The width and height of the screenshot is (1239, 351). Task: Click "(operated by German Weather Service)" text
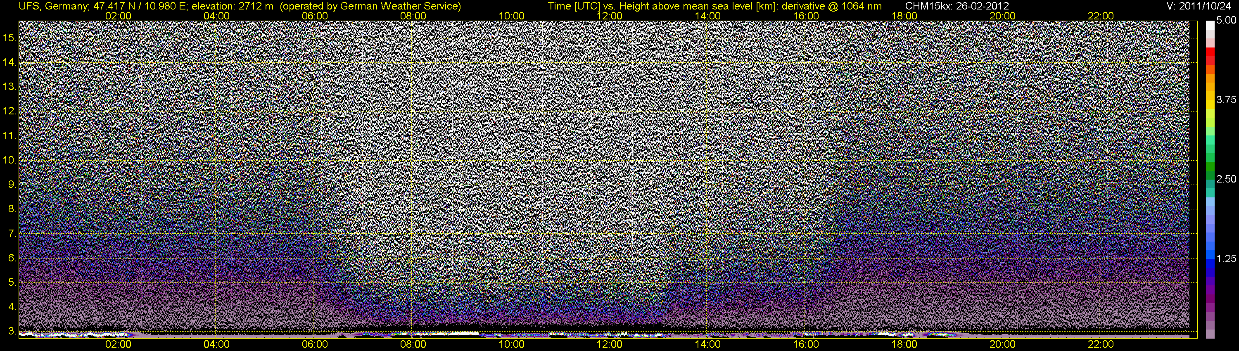[x=370, y=6]
